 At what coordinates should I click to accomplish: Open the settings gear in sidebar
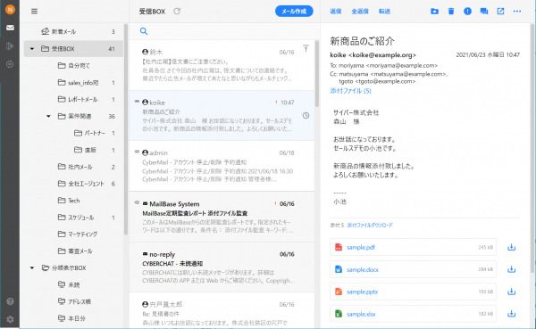(x=10, y=319)
